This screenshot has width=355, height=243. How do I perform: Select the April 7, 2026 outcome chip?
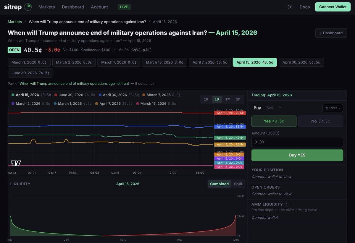click(x=210, y=62)
